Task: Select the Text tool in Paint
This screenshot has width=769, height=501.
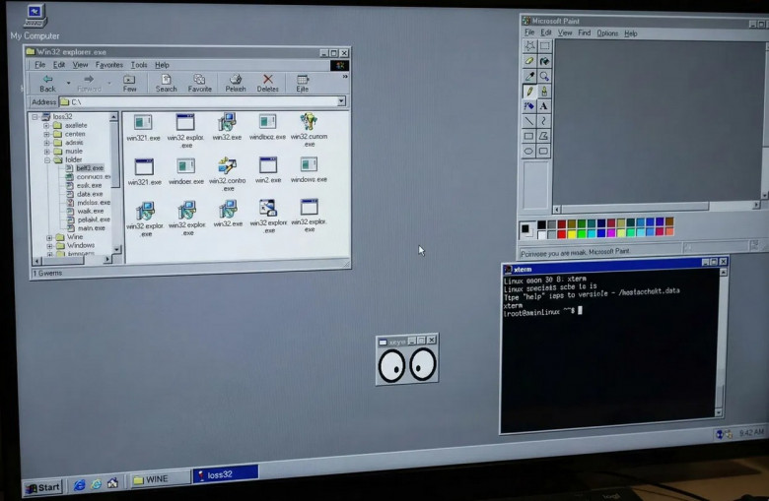Action: coord(543,106)
